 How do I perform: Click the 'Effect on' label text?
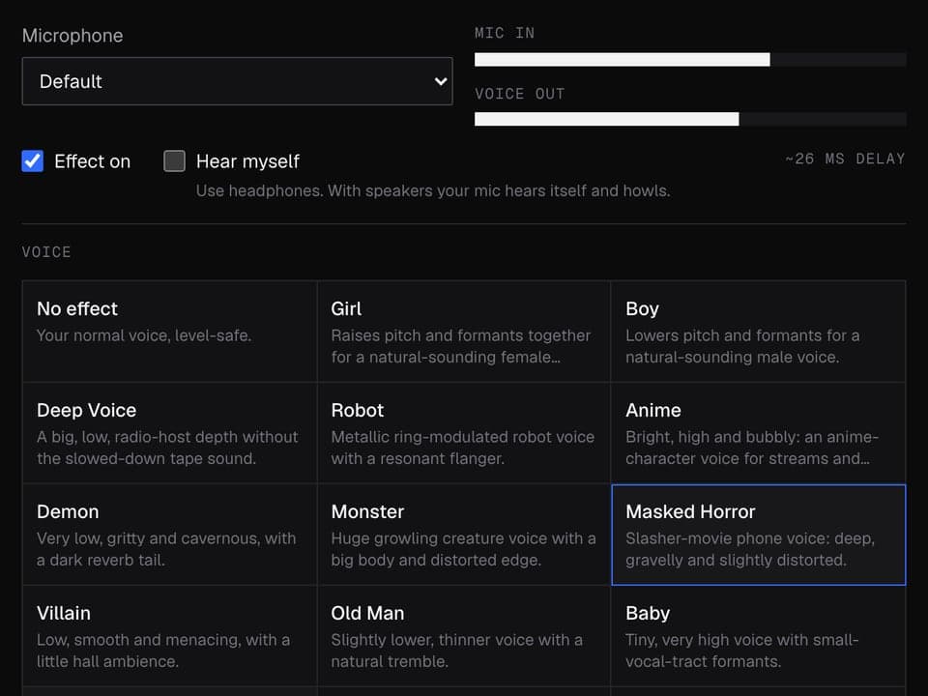93,161
